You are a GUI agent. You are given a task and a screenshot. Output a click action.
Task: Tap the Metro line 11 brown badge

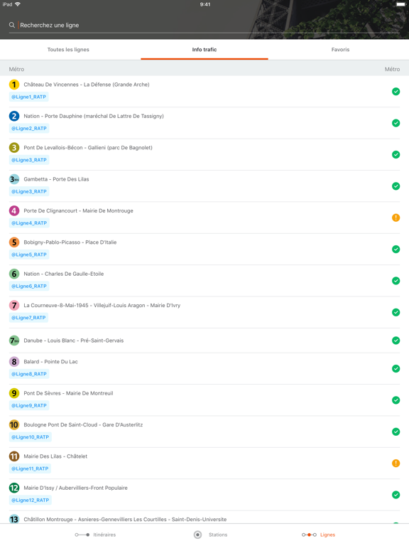point(14,456)
